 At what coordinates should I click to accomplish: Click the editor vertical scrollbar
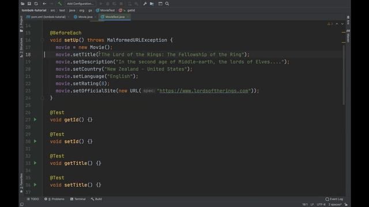click(x=344, y=75)
